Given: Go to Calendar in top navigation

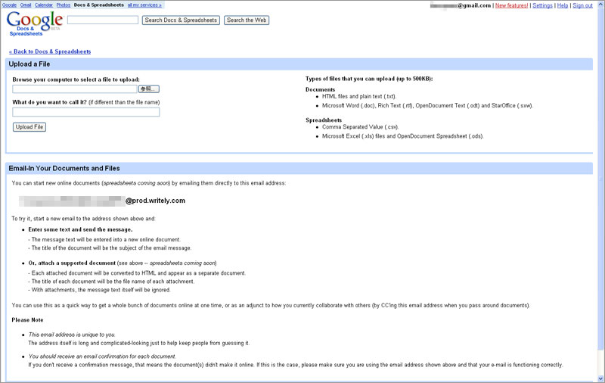Looking at the screenshot, I should tap(44, 5).
